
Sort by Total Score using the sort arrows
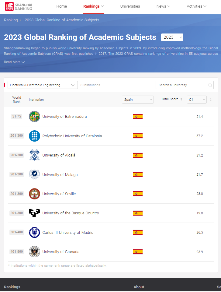pyautogui.click(x=181, y=99)
